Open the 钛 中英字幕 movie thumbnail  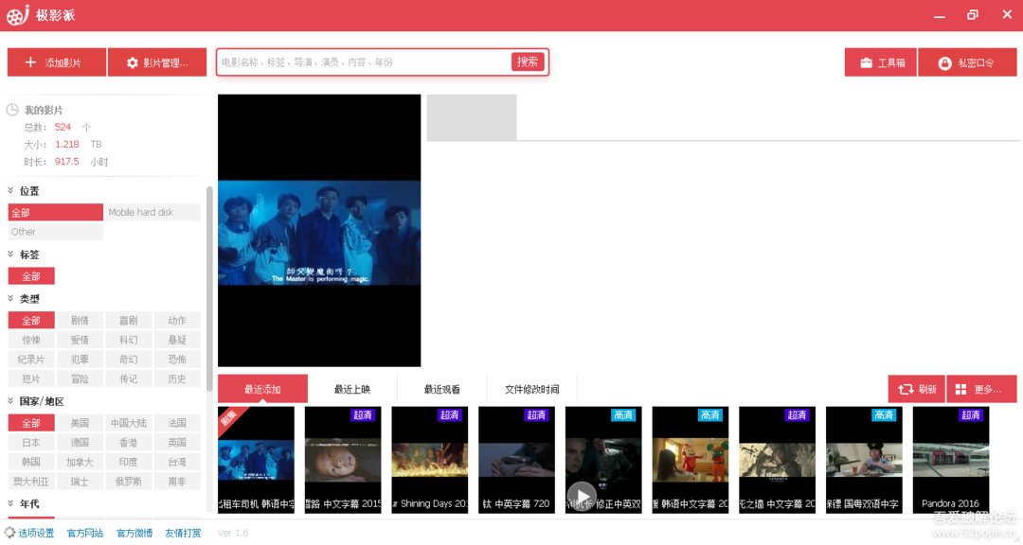tap(516, 460)
